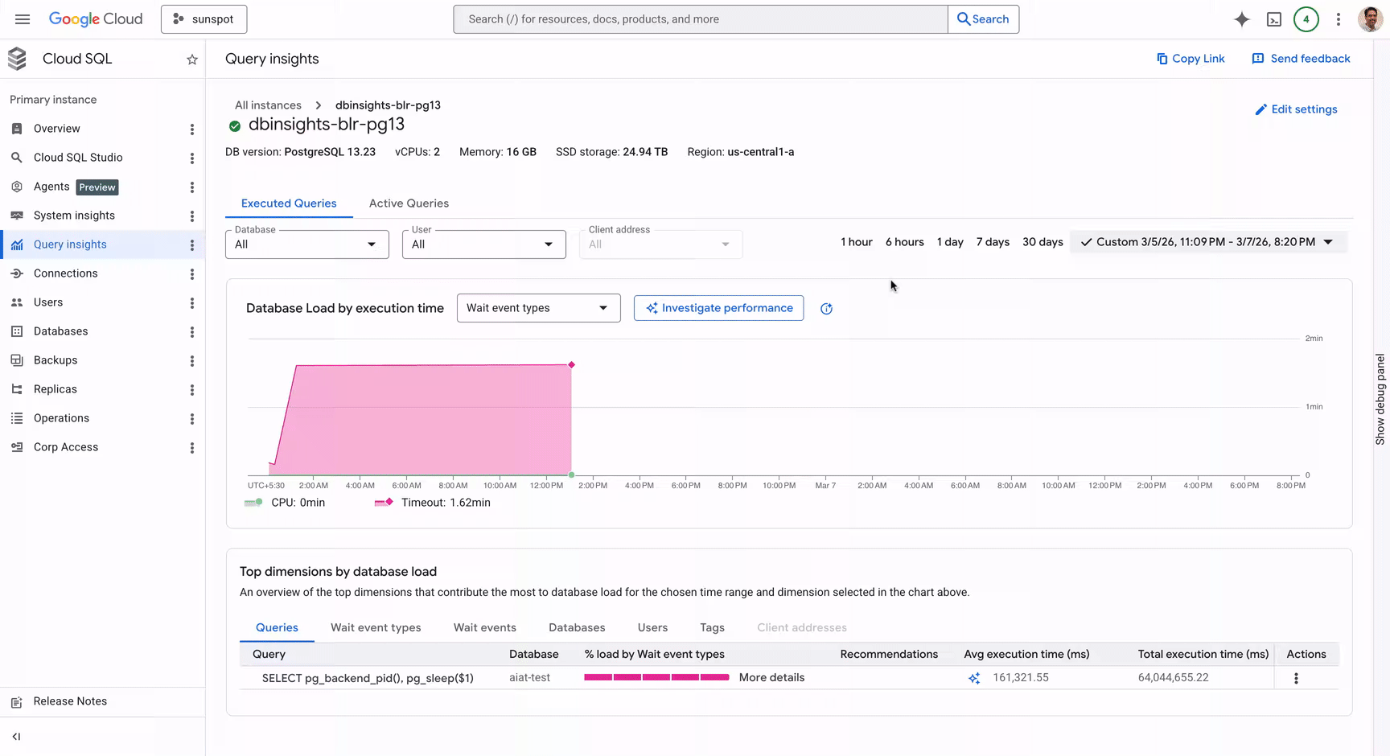Image resolution: width=1390 pixels, height=756 pixels.
Task: Activate Cloud Shell terminal icon
Action: click(x=1274, y=19)
